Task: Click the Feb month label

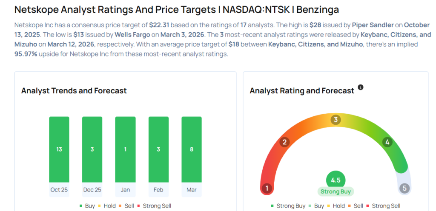Action: click(x=158, y=190)
